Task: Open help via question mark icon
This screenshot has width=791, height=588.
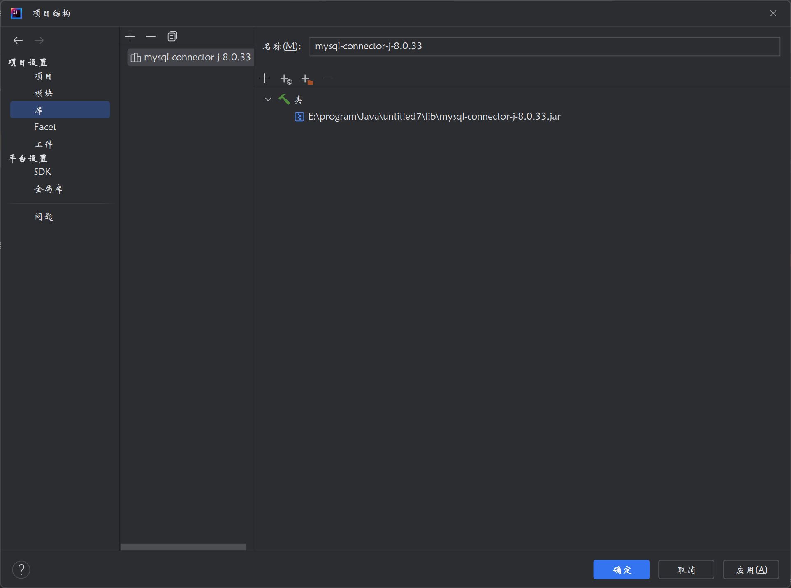Action: pos(21,570)
